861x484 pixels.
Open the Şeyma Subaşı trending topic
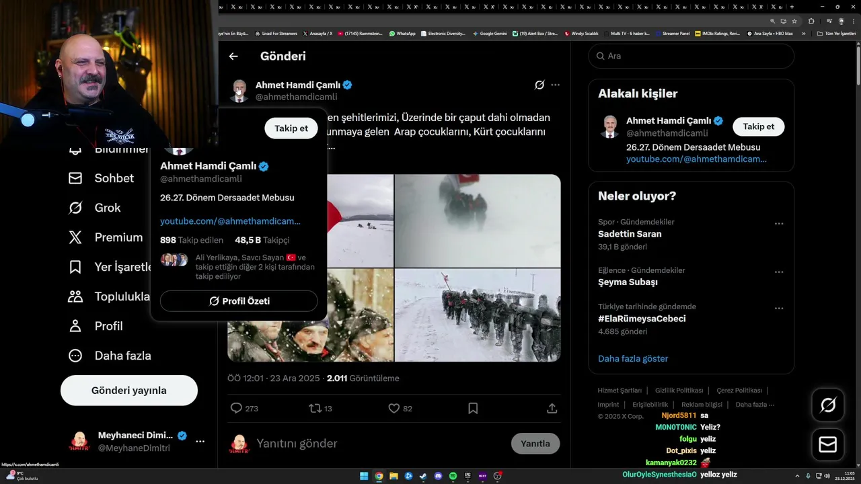click(628, 282)
